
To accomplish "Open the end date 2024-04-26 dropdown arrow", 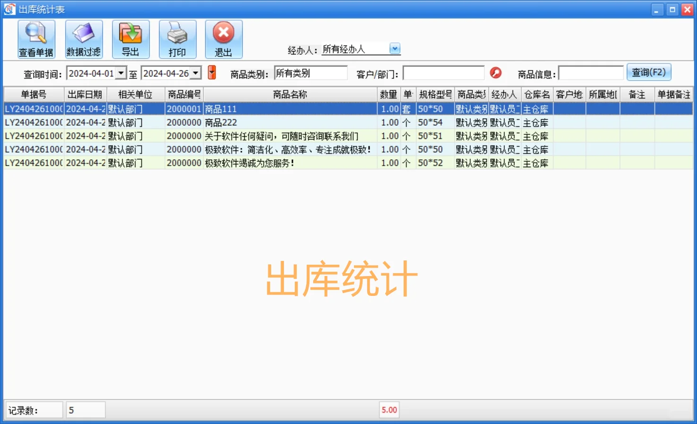I will [x=196, y=73].
